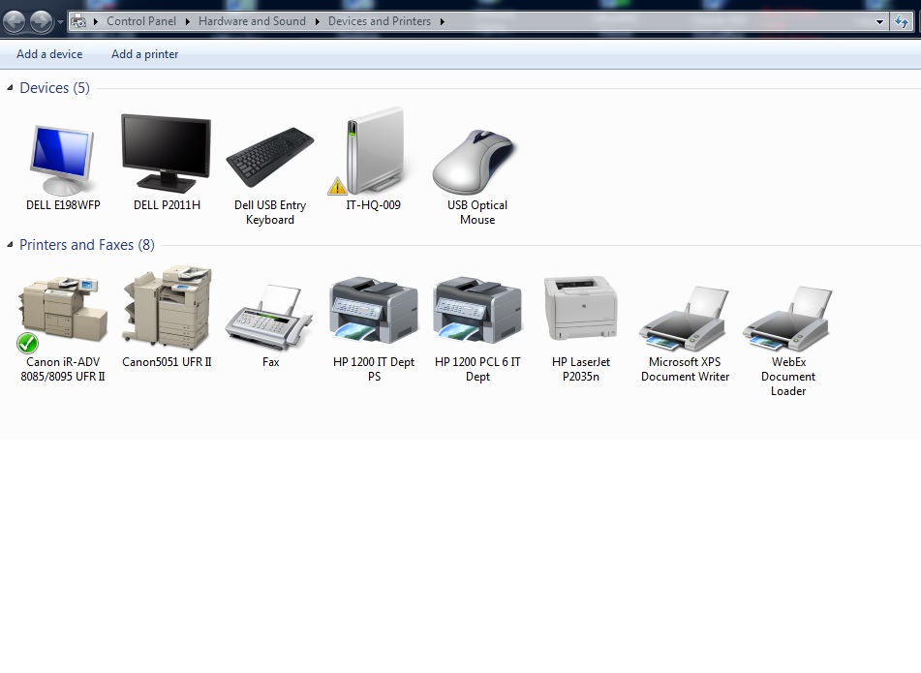Select the WebEx Document Loader icon
Image resolution: width=921 pixels, height=673 pixels.
787,319
